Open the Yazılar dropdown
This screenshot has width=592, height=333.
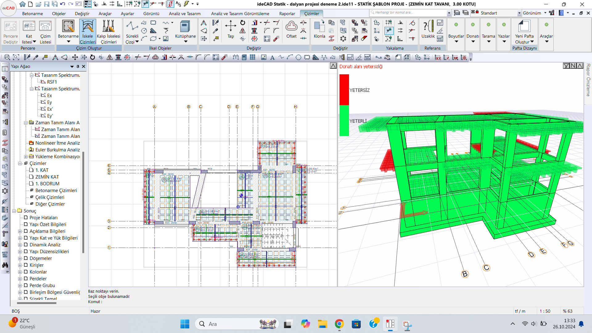[504, 42]
